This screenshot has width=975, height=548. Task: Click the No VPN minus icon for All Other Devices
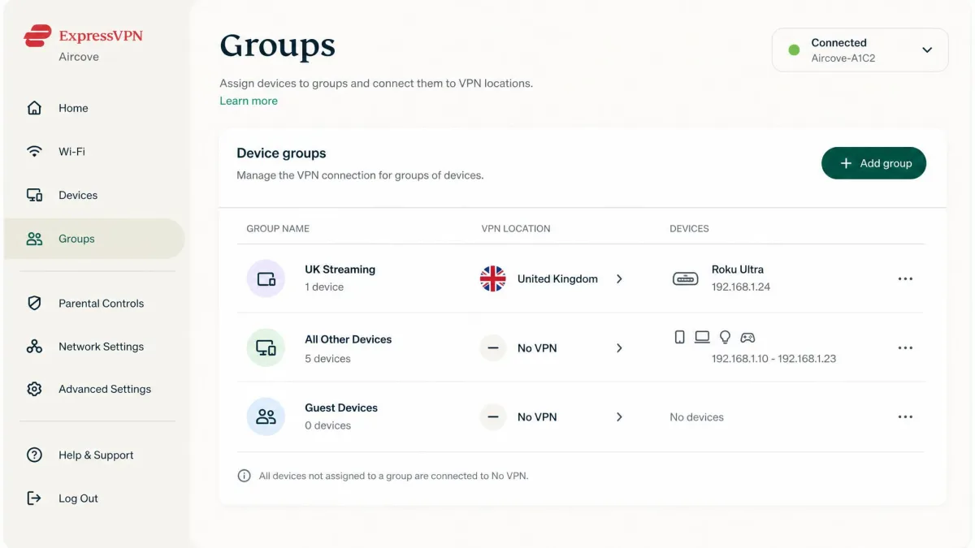[x=492, y=347]
